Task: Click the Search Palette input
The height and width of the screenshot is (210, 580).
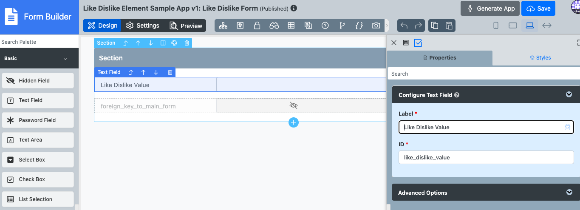Action: pyautogui.click(x=39, y=42)
